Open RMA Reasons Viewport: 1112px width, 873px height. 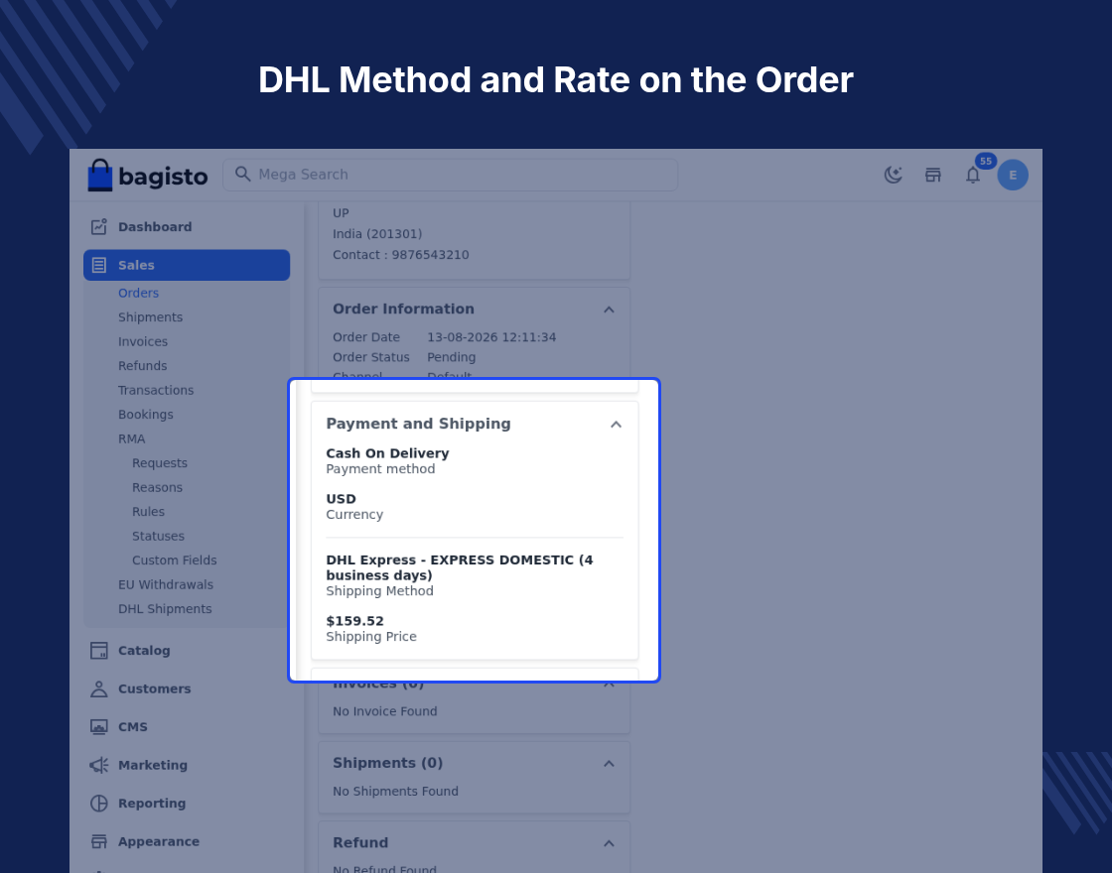[x=157, y=487]
